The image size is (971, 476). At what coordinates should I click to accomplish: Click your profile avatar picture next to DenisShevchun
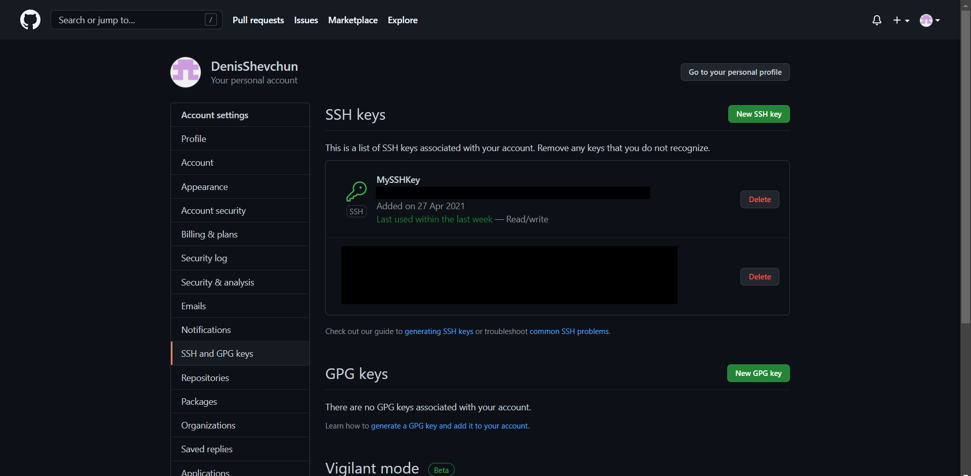pos(186,72)
